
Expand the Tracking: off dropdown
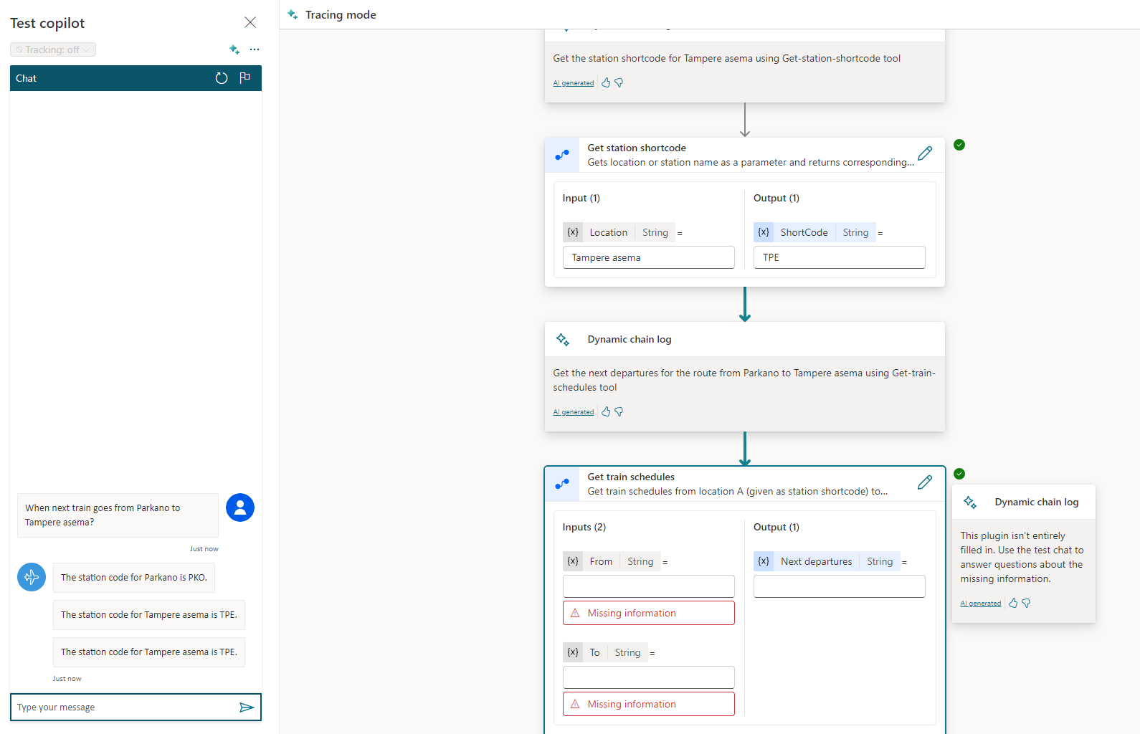tap(53, 49)
